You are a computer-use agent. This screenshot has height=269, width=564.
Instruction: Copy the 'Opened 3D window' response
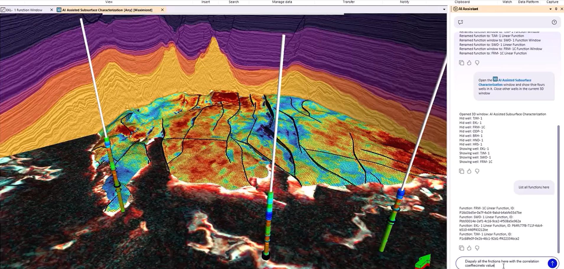click(x=462, y=171)
